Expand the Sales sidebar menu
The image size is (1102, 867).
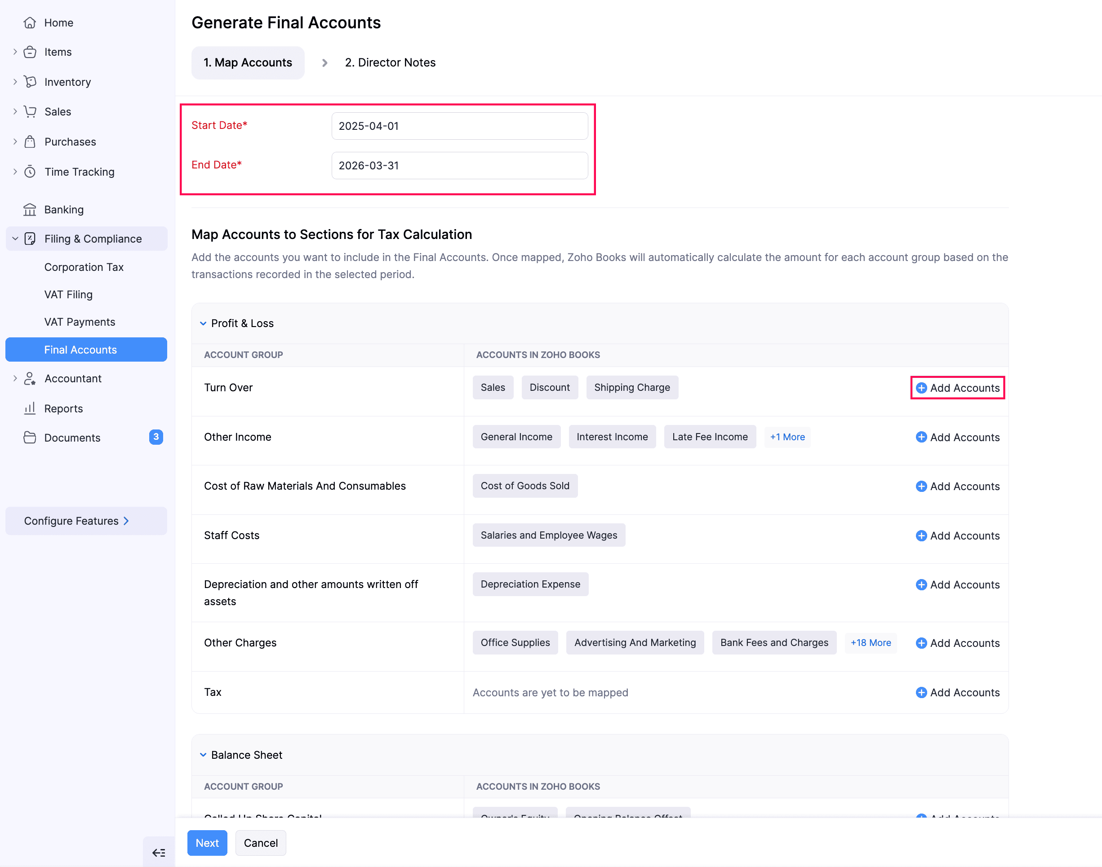pyautogui.click(x=15, y=112)
